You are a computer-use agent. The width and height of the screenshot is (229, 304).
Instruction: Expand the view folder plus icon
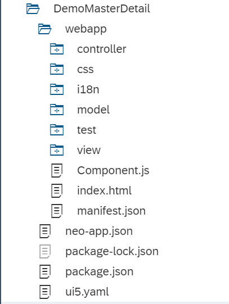57,150
